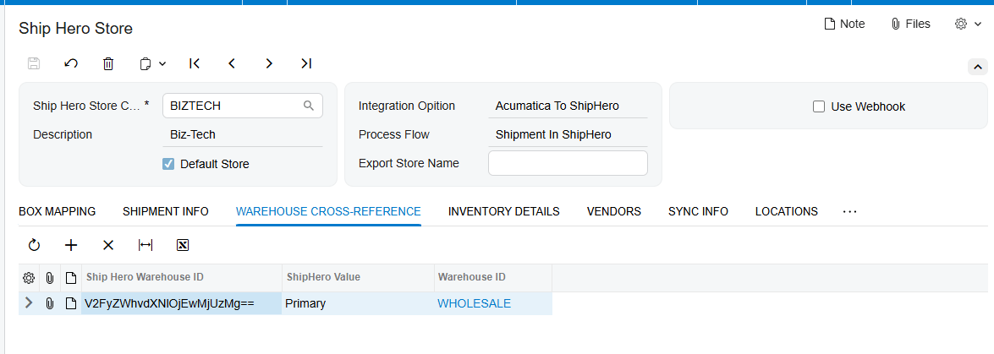994x354 pixels.
Task: Open grid column configuration gear
Action: click(x=29, y=277)
